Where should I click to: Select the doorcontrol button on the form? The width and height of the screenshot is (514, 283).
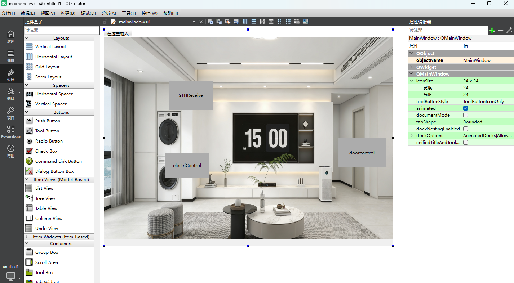[x=362, y=153]
